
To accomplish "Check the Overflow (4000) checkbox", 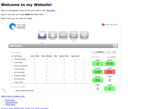I will 12,69.
